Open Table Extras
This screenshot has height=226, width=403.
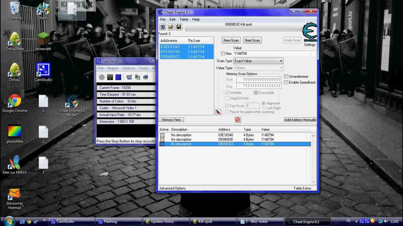point(302,188)
